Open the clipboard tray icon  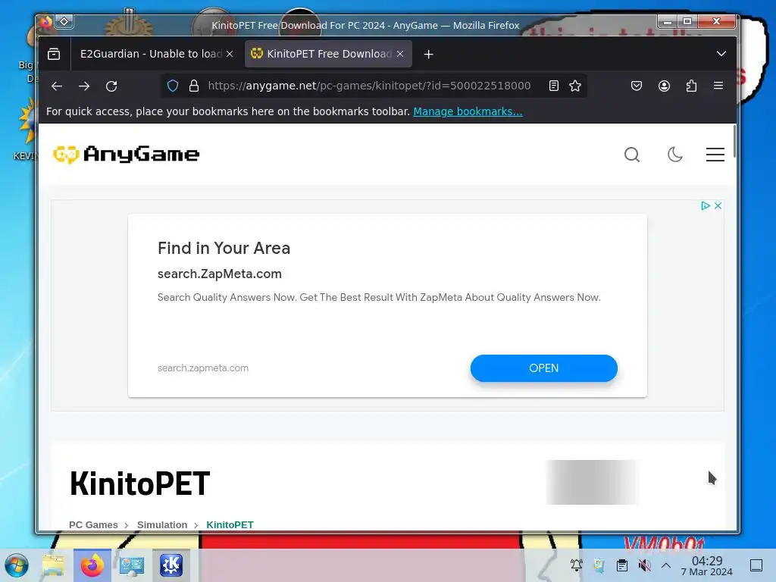(x=622, y=565)
